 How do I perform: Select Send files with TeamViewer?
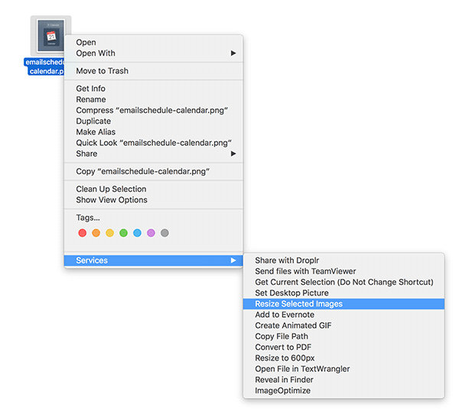[343, 271]
